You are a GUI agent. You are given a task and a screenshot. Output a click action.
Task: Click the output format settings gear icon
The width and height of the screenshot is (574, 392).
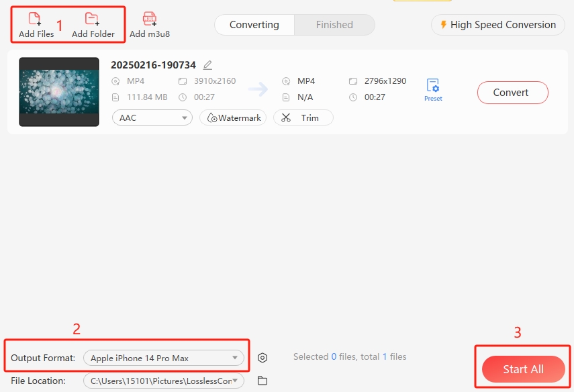262,358
